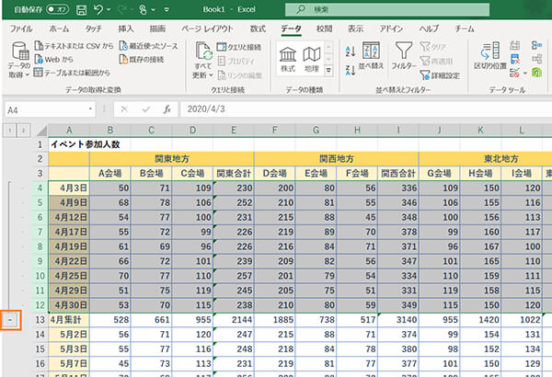This screenshot has height=377, width=552.
Task: Click outline level 1 button
Action: pos(9,131)
